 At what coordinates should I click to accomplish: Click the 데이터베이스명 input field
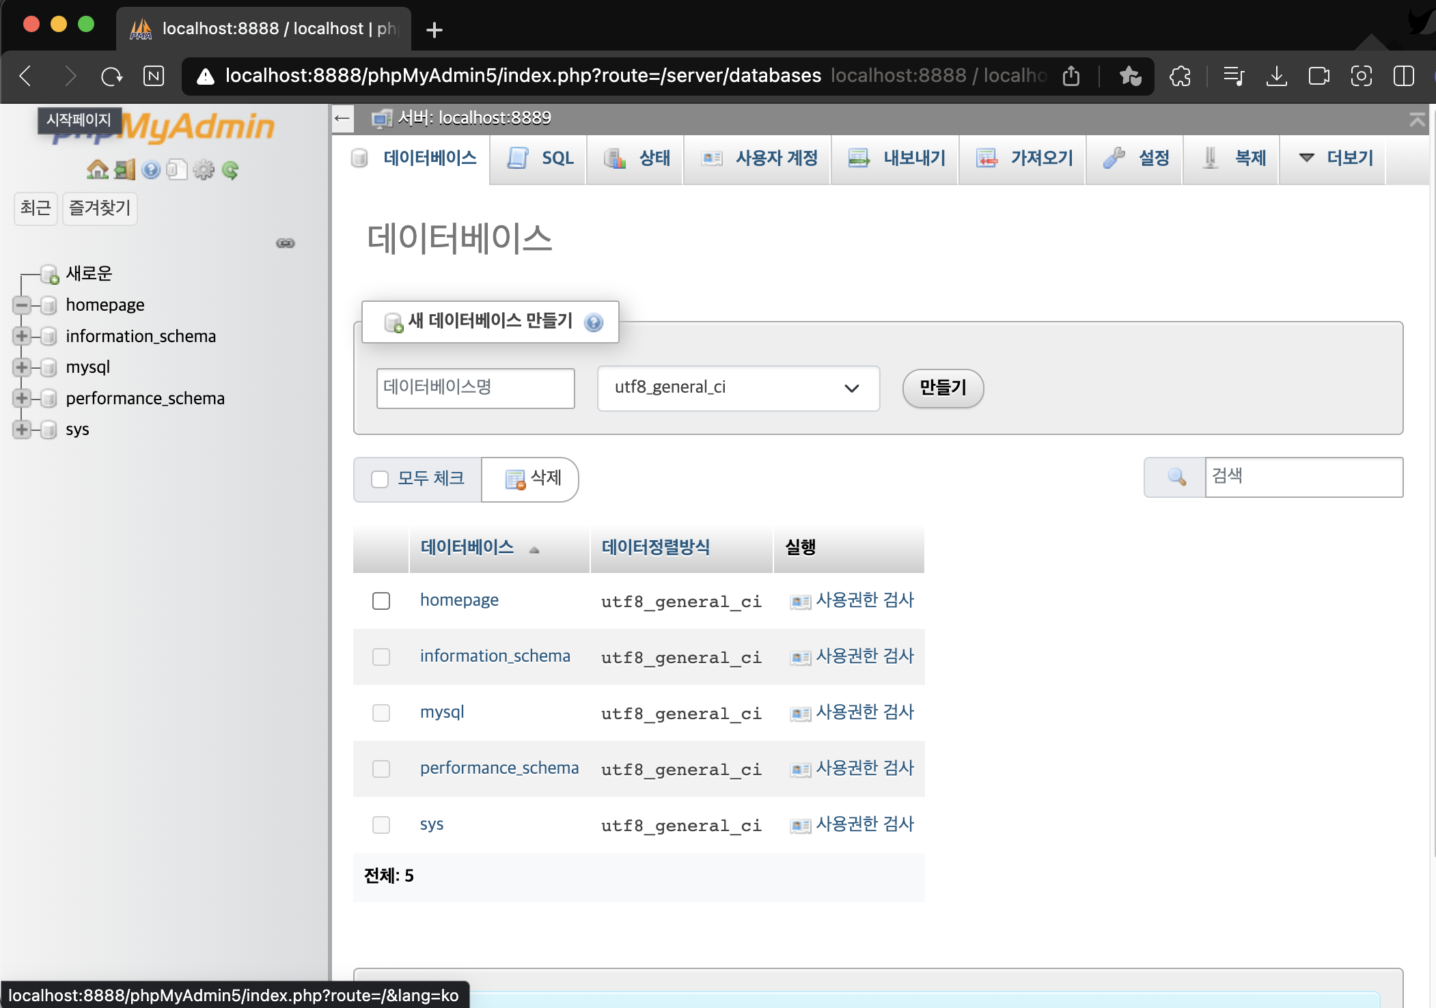click(475, 388)
